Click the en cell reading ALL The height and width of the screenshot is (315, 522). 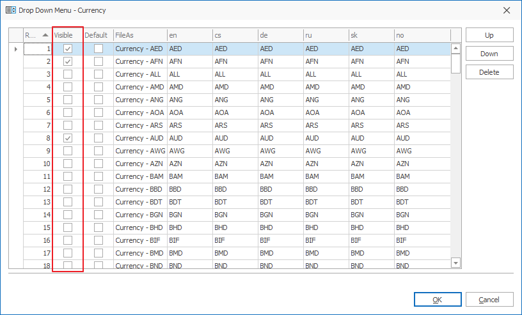[190, 74]
